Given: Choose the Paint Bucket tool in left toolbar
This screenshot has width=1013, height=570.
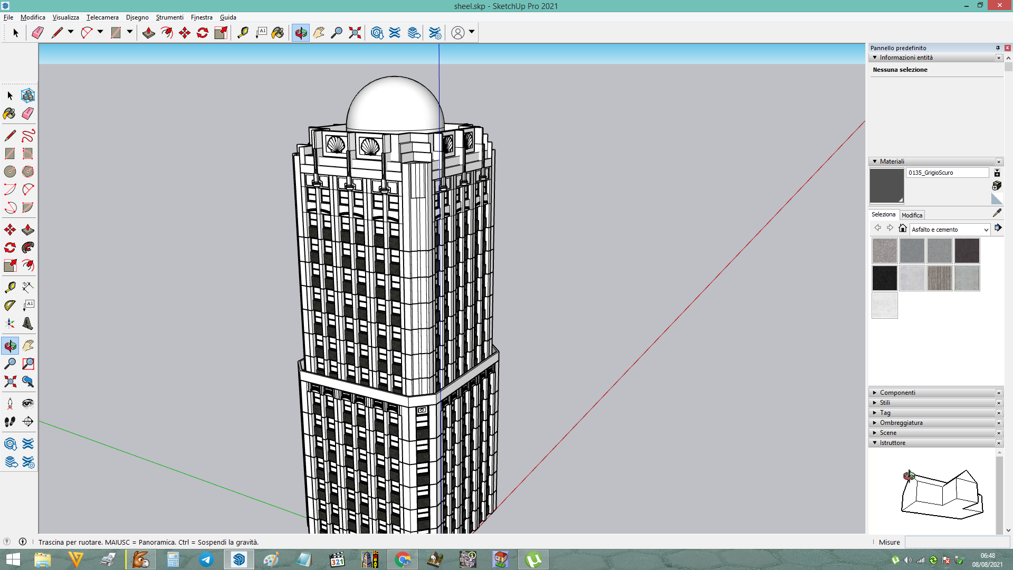Looking at the screenshot, I should 9,113.
